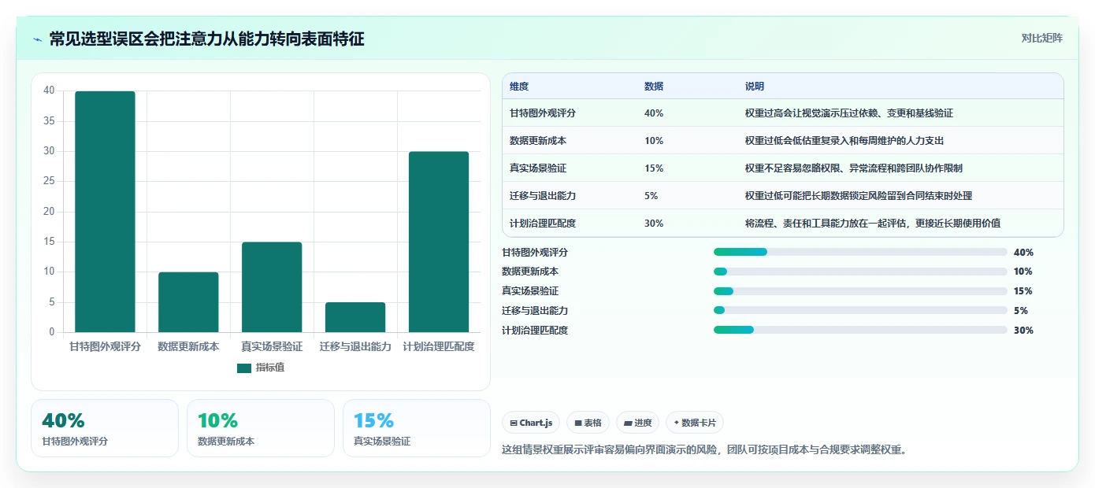Click the 10% label after progress bar
The width and height of the screenshot is (1095, 488).
pos(1023,272)
